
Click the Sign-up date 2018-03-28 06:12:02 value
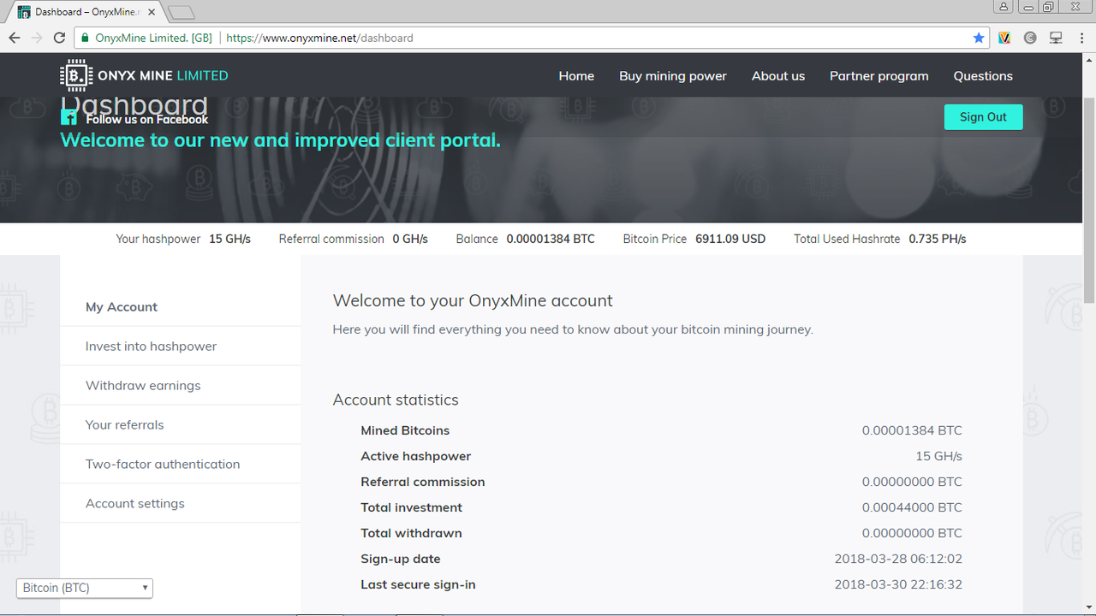pos(898,559)
